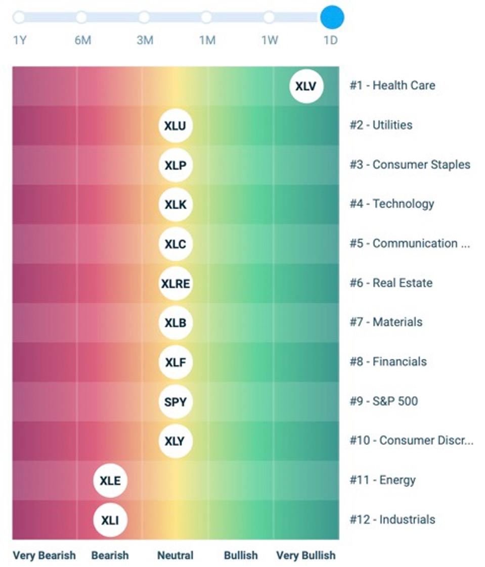Open the XLI Industrials ticker bubble

pos(110,520)
